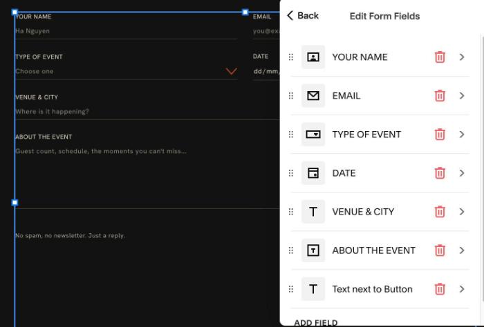Select the VENUE & CITY row label
Image resolution: width=484 pixels, height=327 pixels.
pyautogui.click(x=363, y=212)
